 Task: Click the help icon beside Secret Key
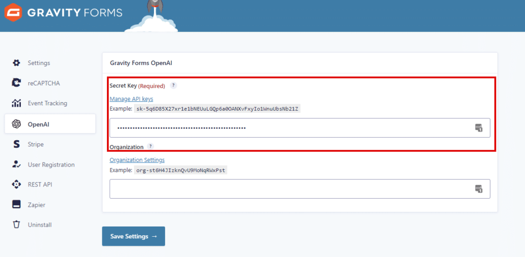tap(173, 85)
